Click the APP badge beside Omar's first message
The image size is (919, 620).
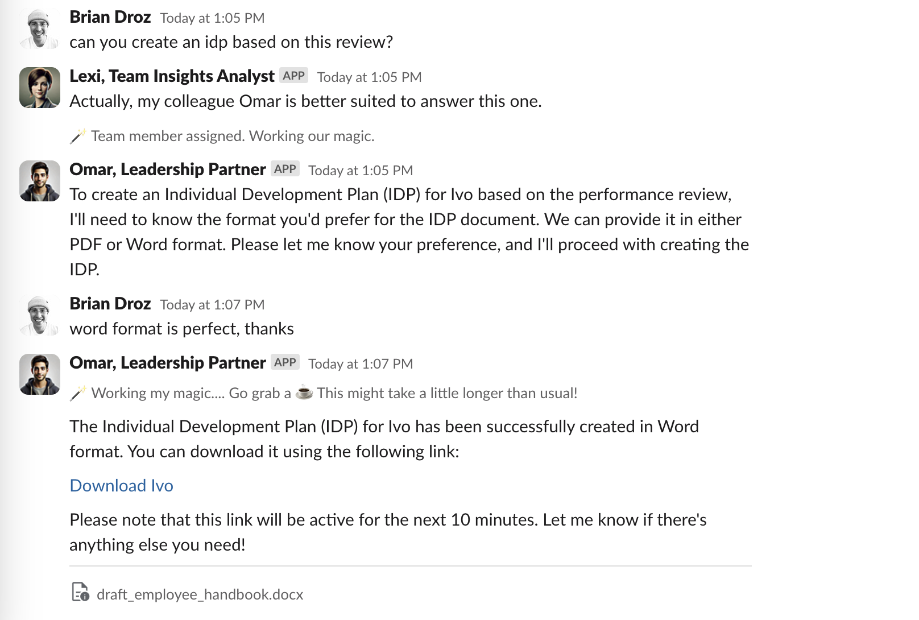click(284, 168)
